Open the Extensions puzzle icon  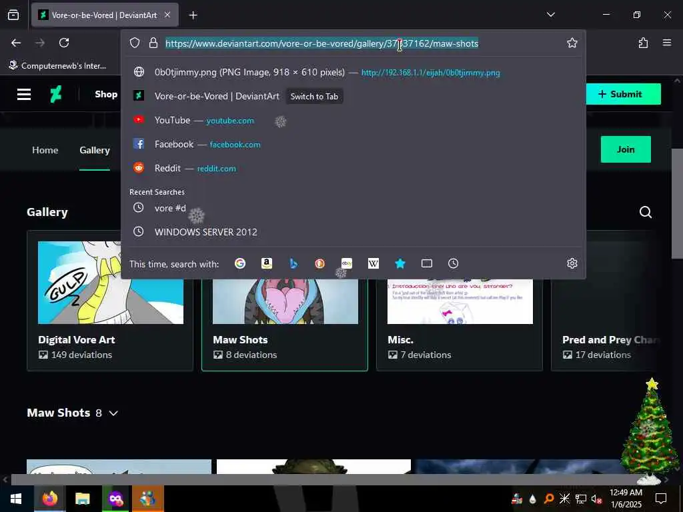[x=643, y=43]
